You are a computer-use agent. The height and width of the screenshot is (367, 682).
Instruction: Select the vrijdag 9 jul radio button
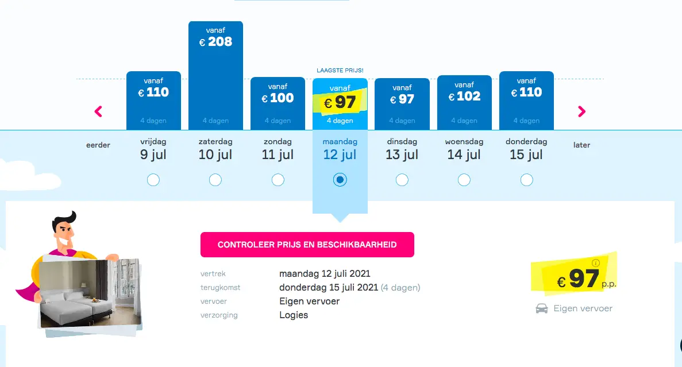[x=153, y=180]
